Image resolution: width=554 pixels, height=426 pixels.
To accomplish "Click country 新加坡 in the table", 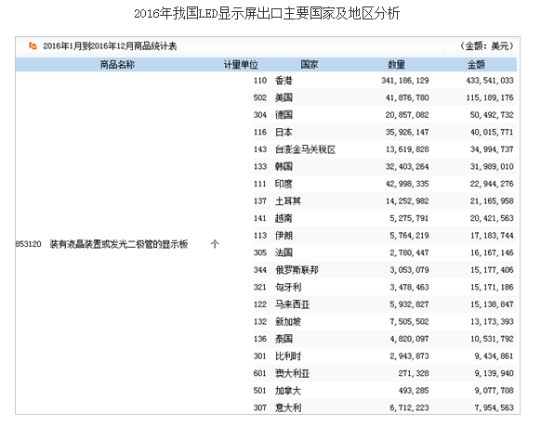I will pos(288,322).
